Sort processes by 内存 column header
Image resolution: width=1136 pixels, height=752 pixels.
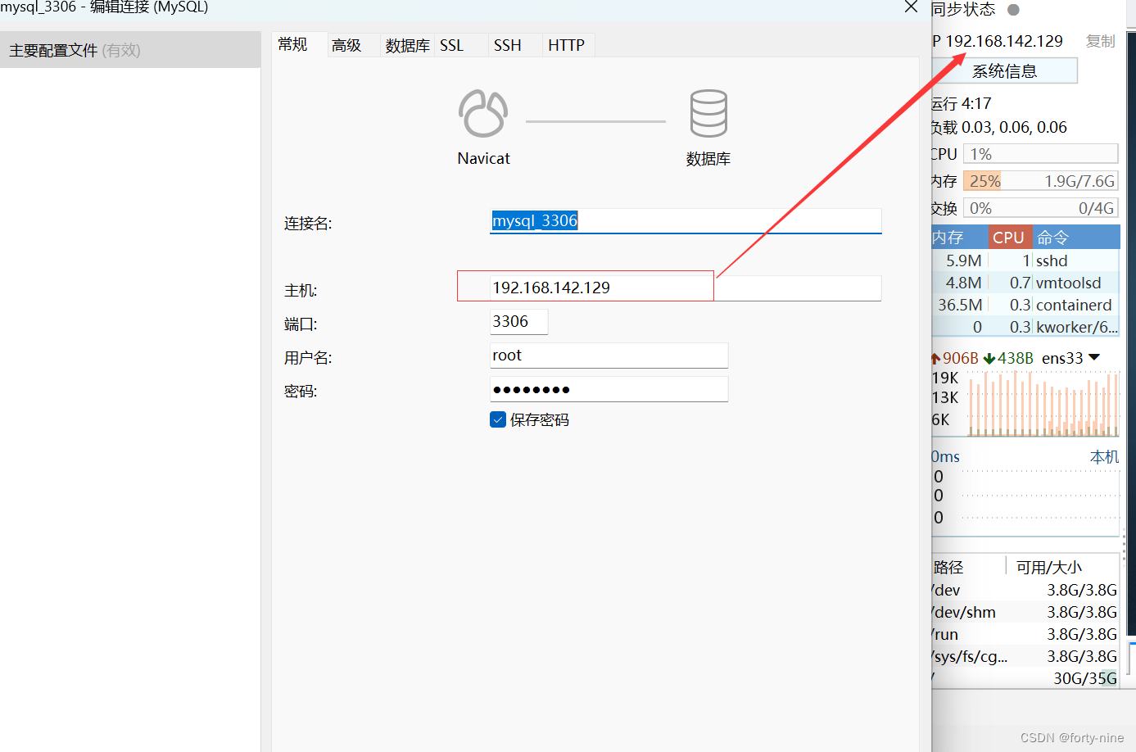point(960,238)
